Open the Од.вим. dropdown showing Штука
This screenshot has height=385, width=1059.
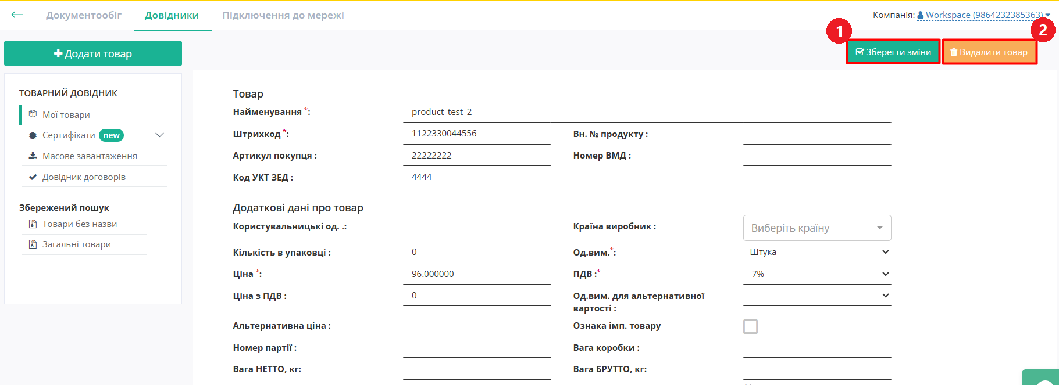coord(816,252)
